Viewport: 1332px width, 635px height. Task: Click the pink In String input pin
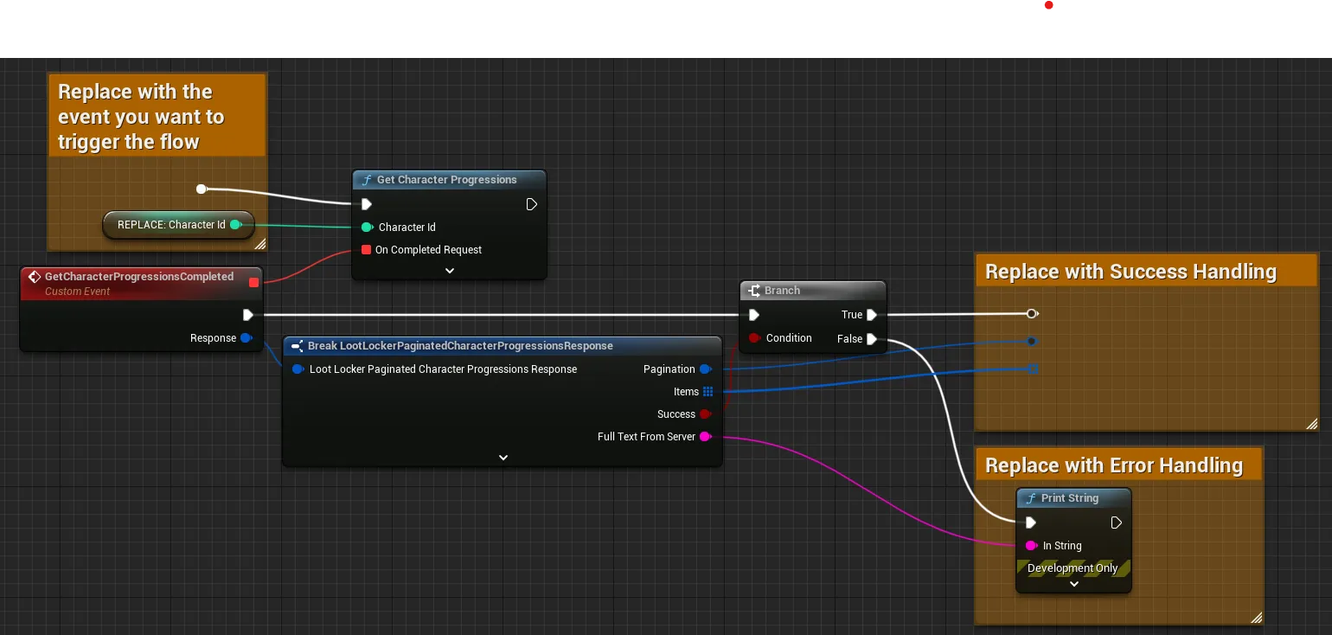click(1031, 546)
